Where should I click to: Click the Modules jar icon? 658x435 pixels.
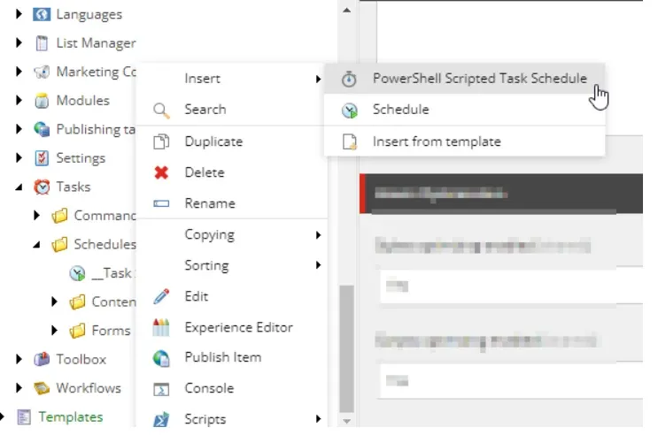42,101
